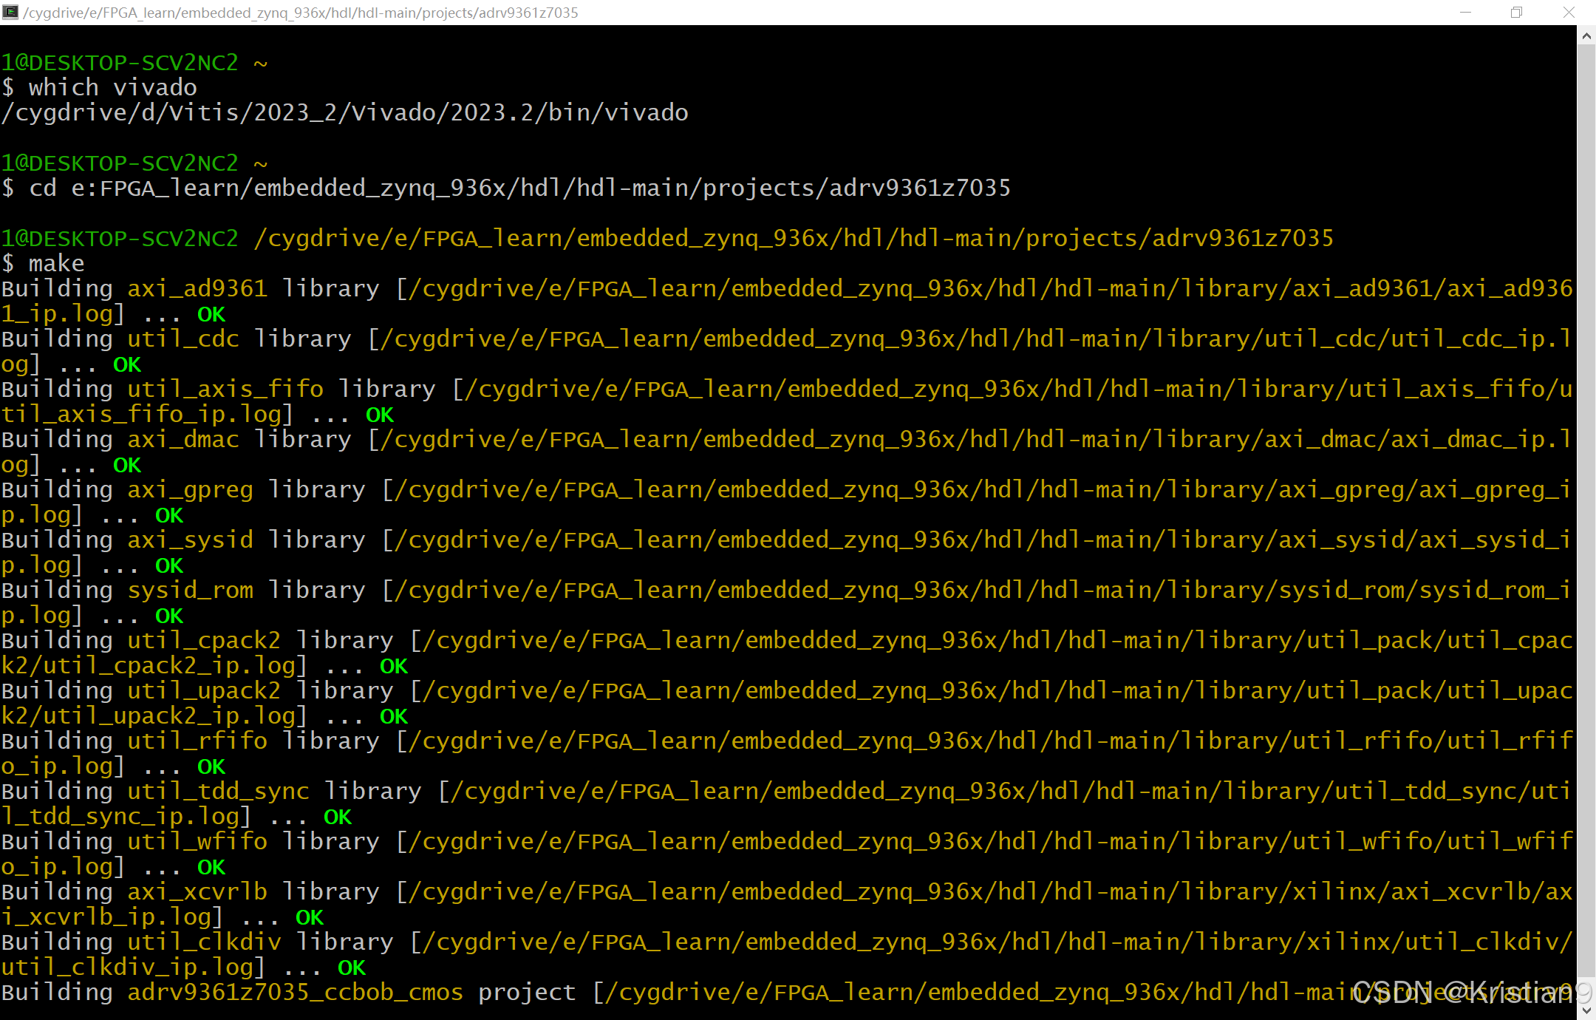Click the Cygwin terminal icon in title bar
1596x1020 pixels.
tap(10, 12)
